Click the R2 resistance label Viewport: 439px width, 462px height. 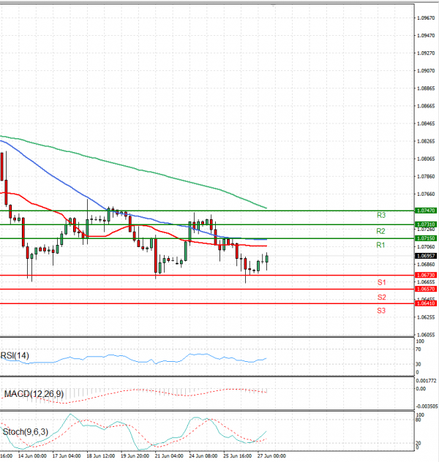[380, 231]
